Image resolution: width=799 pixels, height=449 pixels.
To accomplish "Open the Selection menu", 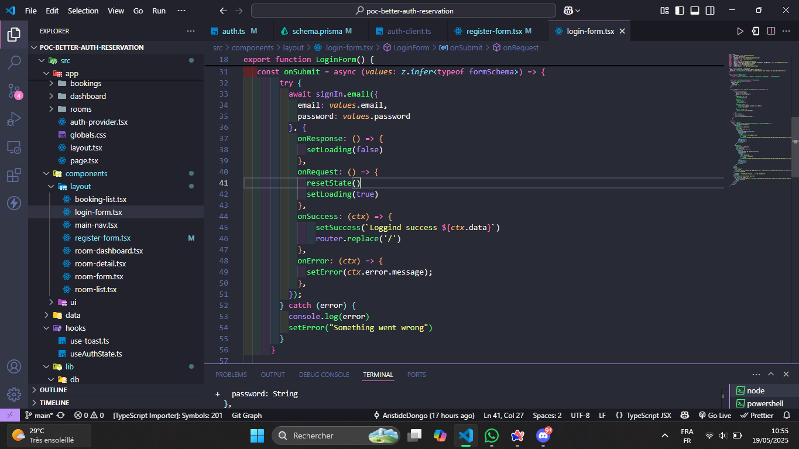I will (x=83, y=11).
